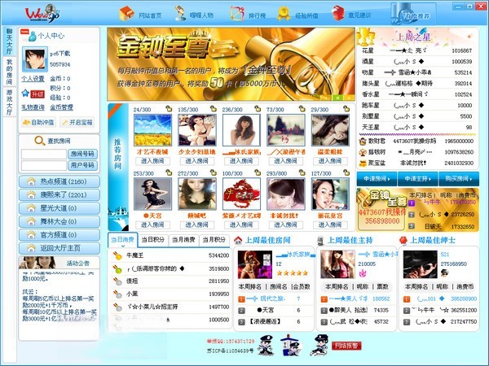Image resolution: width=489 pixels, height=366 pixels.
Task: Click the 活动公告 panel header
Action: [x=59, y=263]
